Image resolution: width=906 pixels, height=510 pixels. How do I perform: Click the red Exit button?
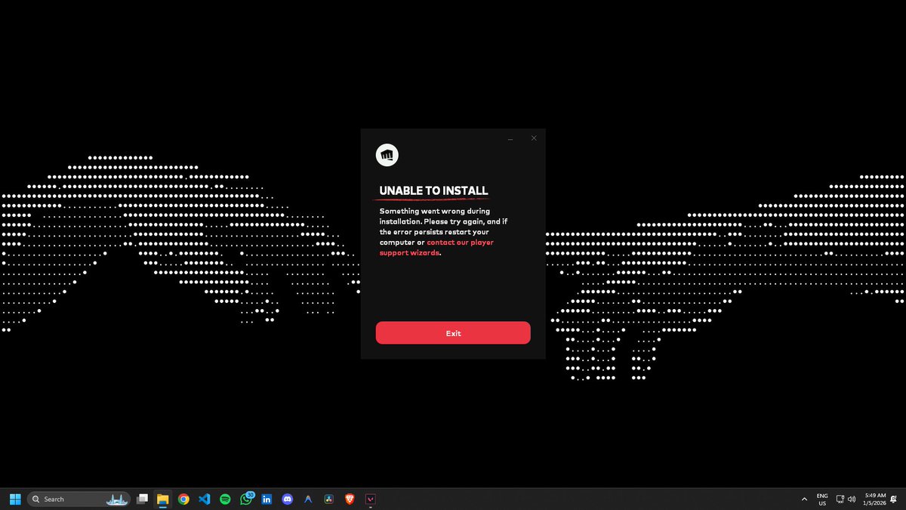tap(453, 333)
